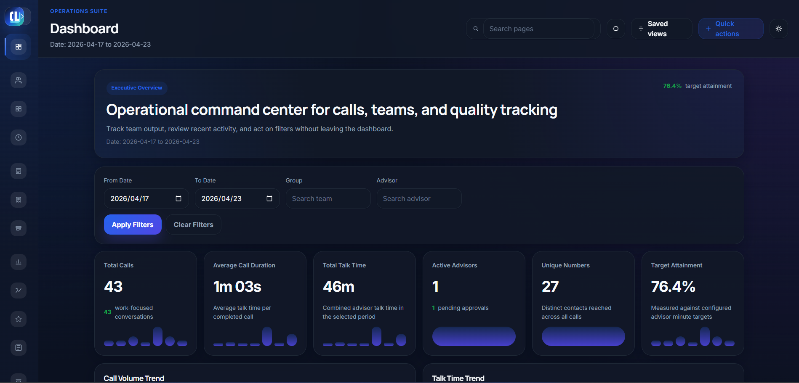Viewport: 799px width, 383px height.
Task: Click the Unique Numbers card title
Action: pos(566,265)
